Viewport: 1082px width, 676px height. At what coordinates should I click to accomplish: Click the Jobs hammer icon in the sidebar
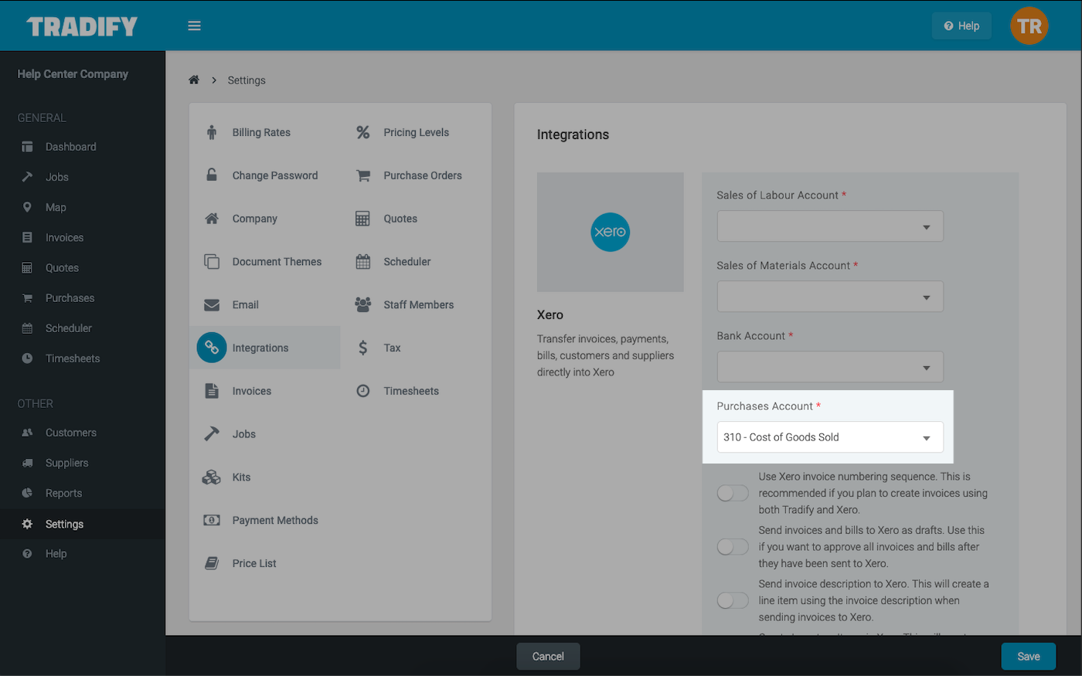[27, 177]
